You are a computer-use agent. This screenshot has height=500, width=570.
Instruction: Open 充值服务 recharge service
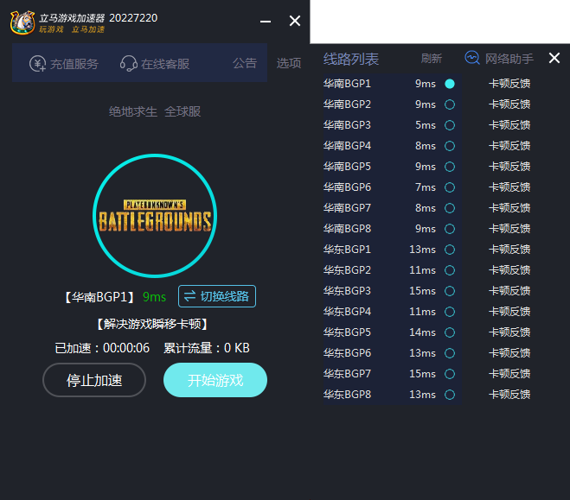[x=64, y=64]
